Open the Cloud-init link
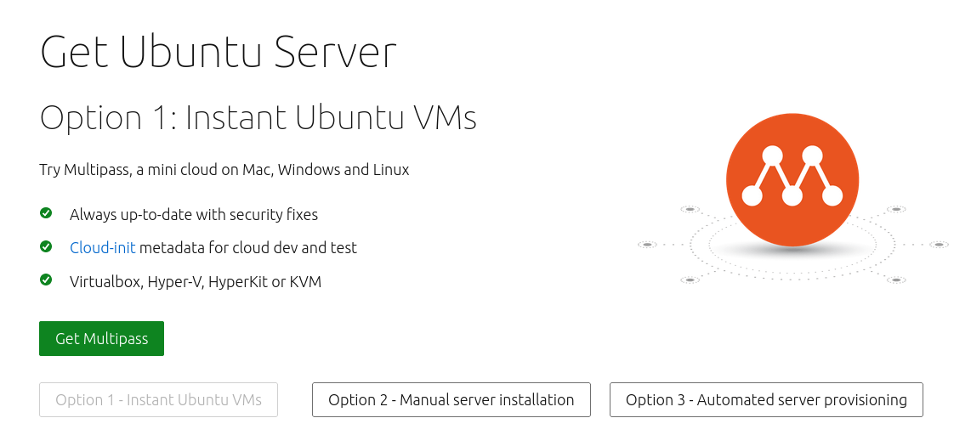This screenshot has height=435, width=971. tap(103, 247)
